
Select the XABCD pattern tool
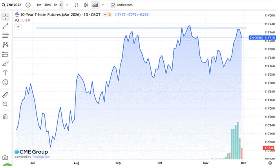click(x=5, y=44)
